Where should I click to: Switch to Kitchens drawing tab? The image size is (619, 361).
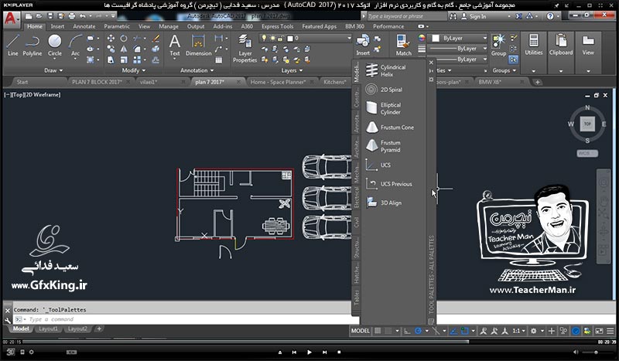[x=334, y=82]
